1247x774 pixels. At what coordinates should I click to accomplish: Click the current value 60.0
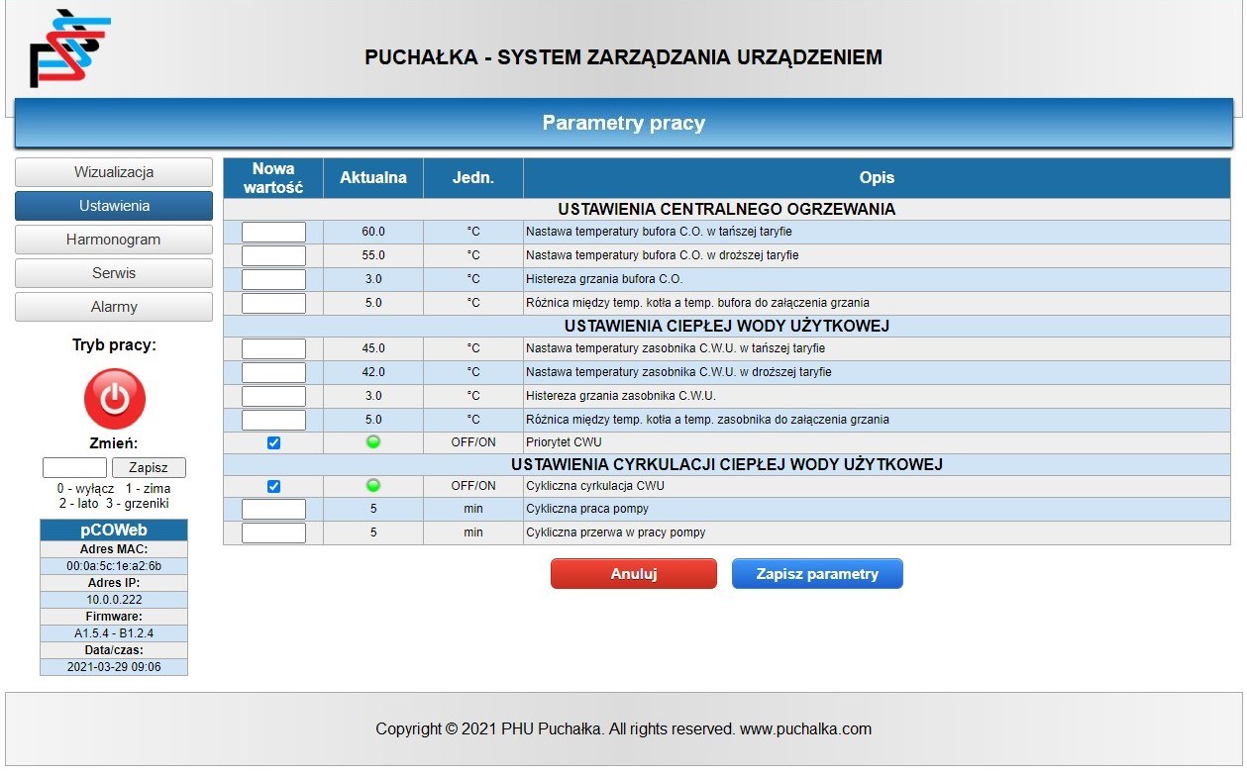[373, 232]
